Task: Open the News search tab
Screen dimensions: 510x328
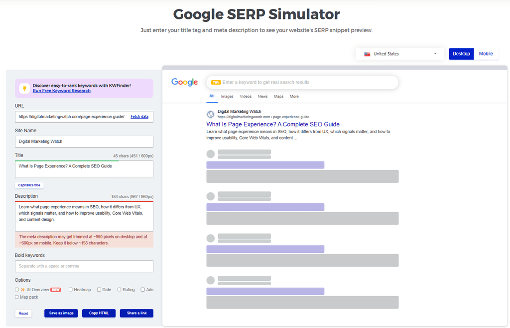Action: click(262, 96)
